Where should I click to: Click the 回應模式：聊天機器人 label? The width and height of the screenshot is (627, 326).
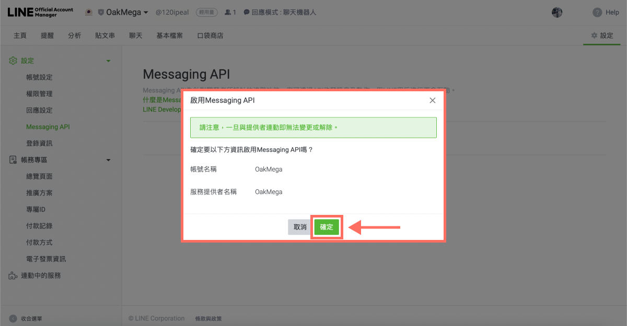pyautogui.click(x=284, y=12)
